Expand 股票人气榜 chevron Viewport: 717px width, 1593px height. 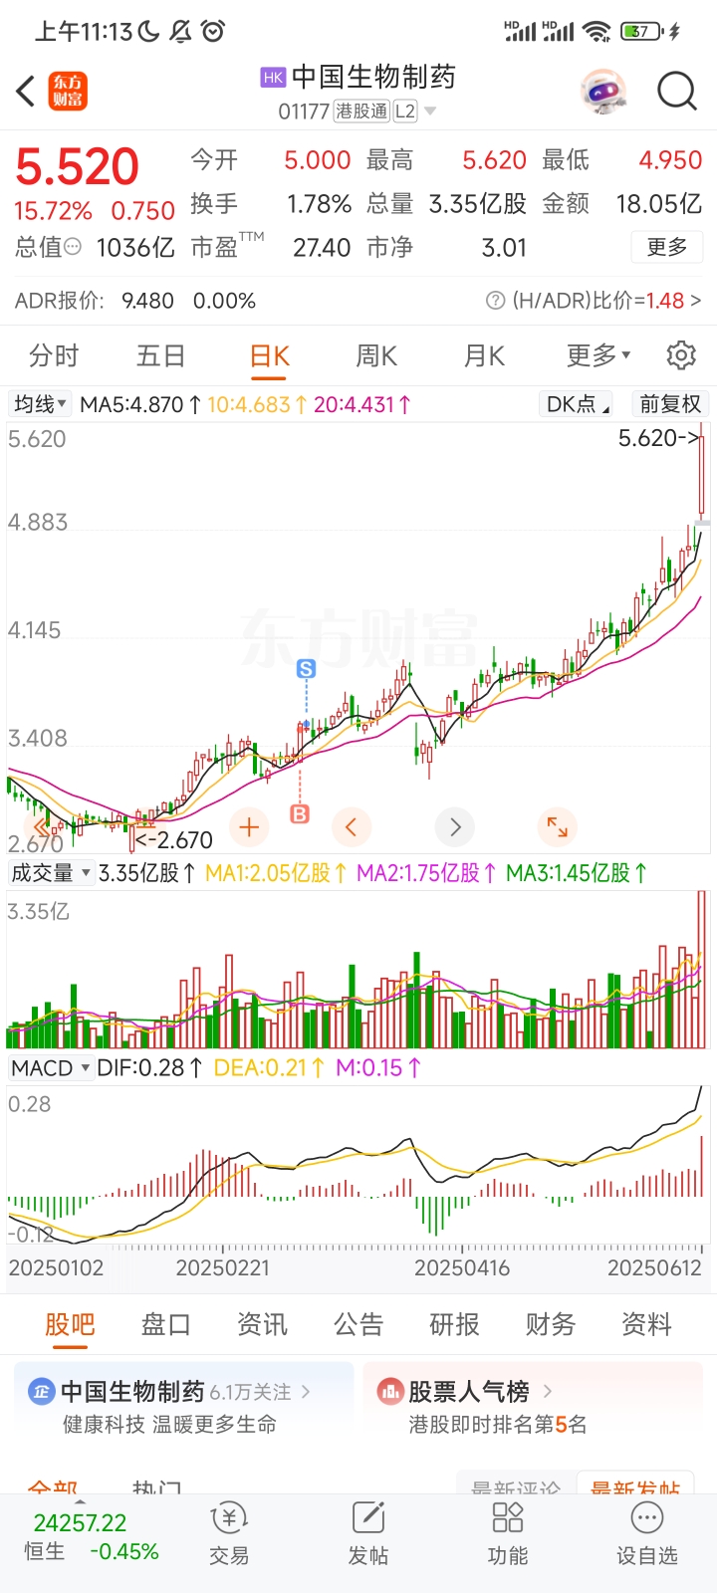pos(547,1391)
